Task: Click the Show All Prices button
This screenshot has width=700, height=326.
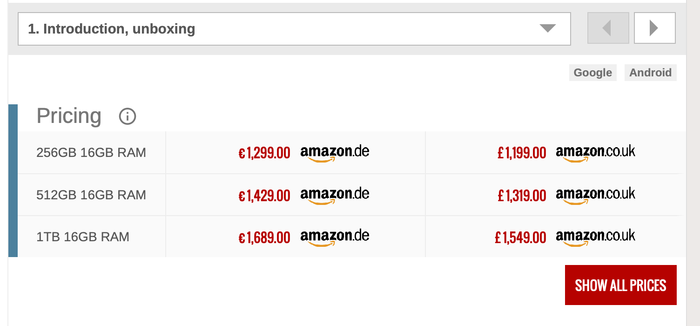Action: [x=620, y=285]
